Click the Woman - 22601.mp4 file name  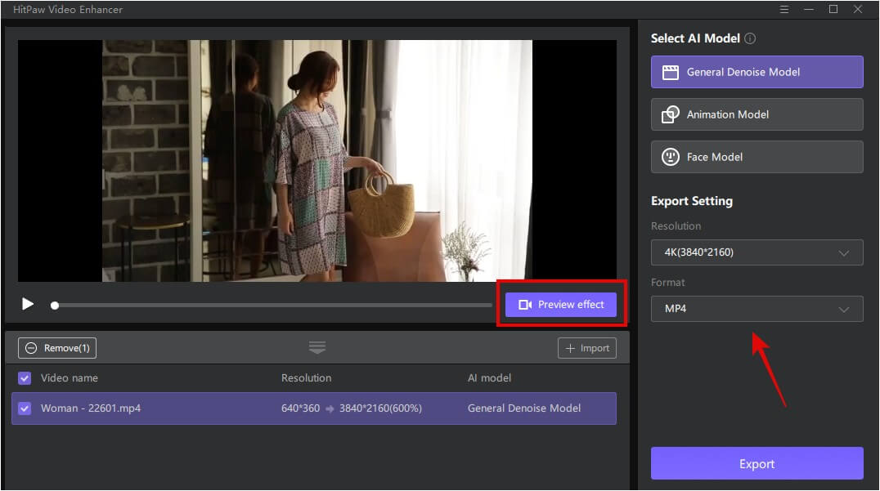(x=91, y=408)
